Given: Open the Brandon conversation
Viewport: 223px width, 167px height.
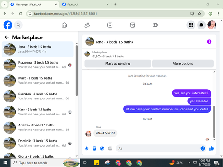Looking at the screenshot, I should 37,96.
